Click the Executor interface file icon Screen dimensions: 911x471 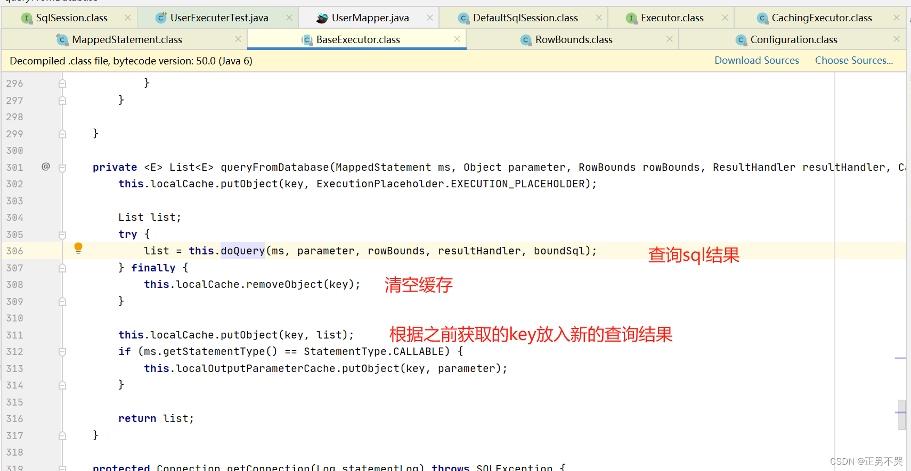point(631,18)
